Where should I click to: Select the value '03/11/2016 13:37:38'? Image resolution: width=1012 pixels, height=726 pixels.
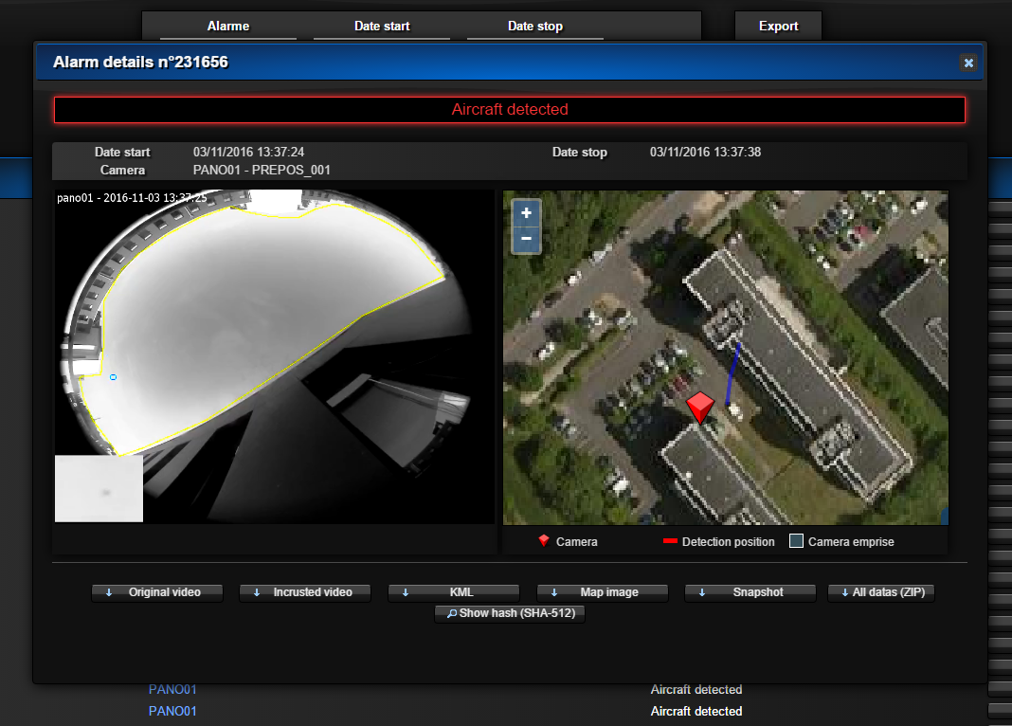point(705,153)
